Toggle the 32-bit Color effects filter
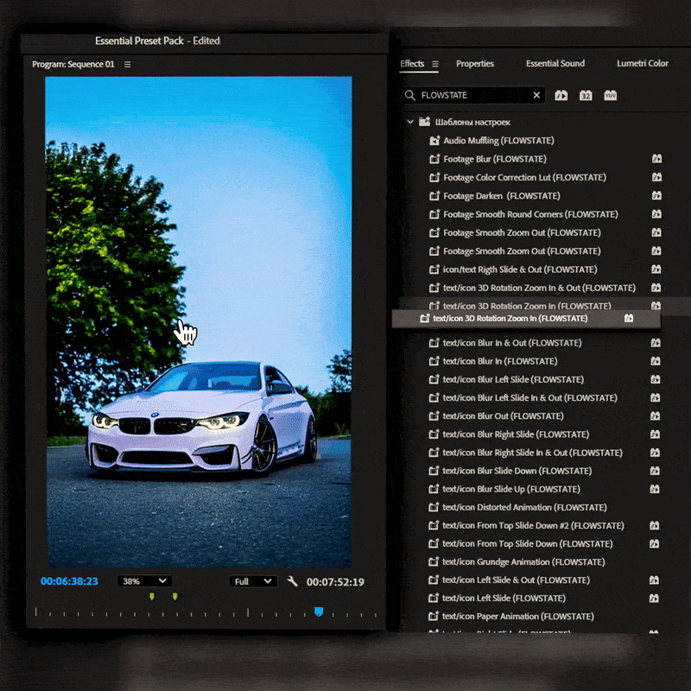This screenshot has width=691, height=691. point(586,95)
